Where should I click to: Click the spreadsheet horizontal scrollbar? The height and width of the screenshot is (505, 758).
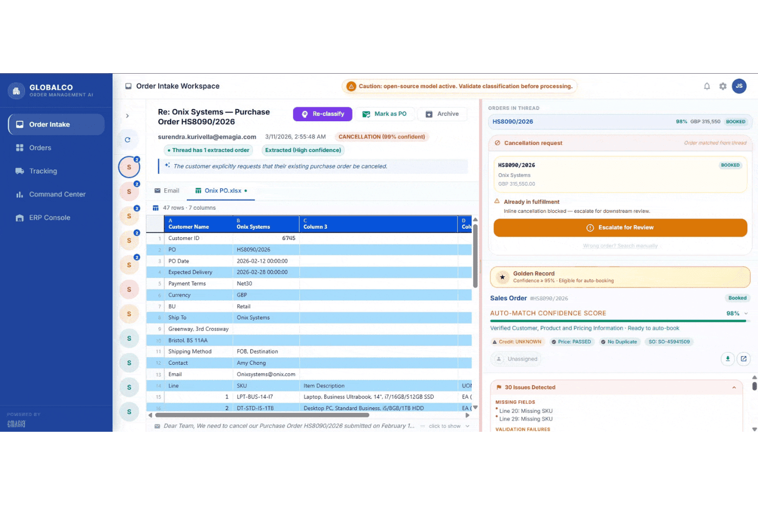click(x=261, y=415)
